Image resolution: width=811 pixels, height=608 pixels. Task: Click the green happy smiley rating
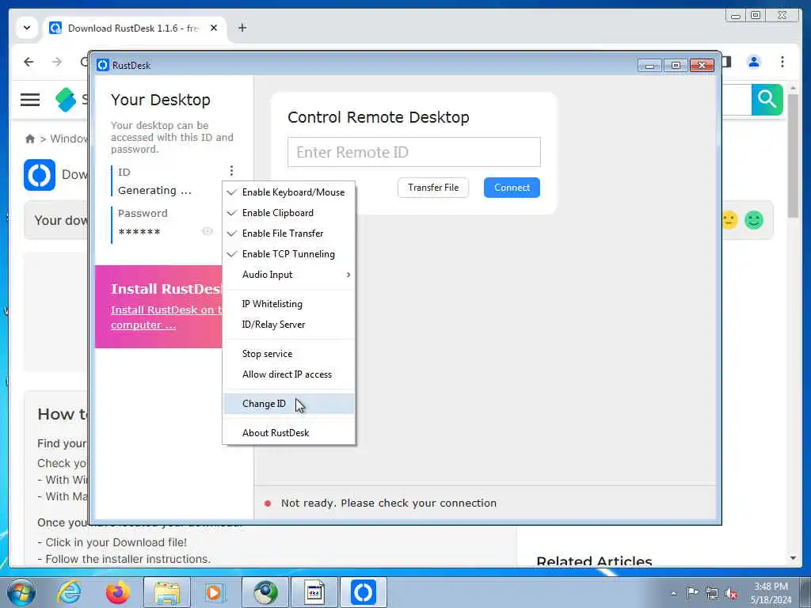[754, 220]
